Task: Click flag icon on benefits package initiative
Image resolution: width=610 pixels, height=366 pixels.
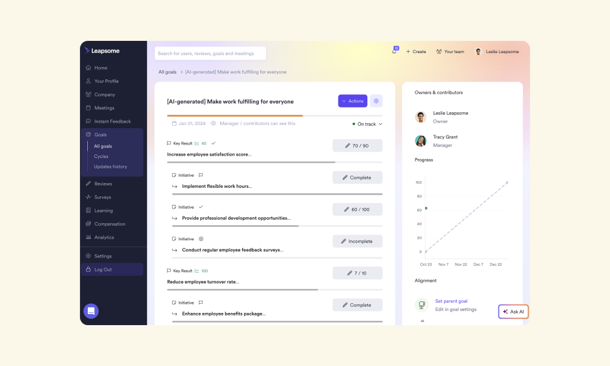Action: pyautogui.click(x=201, y=303)
